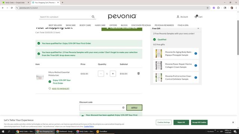Show info for Power Repair Marine Collagen sample
Screen dimensions: 239x134
click(x=196, y=66)
